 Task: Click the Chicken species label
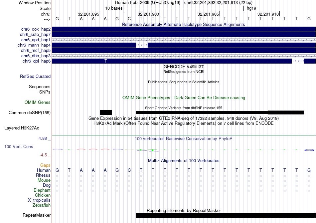click(43, 195)
